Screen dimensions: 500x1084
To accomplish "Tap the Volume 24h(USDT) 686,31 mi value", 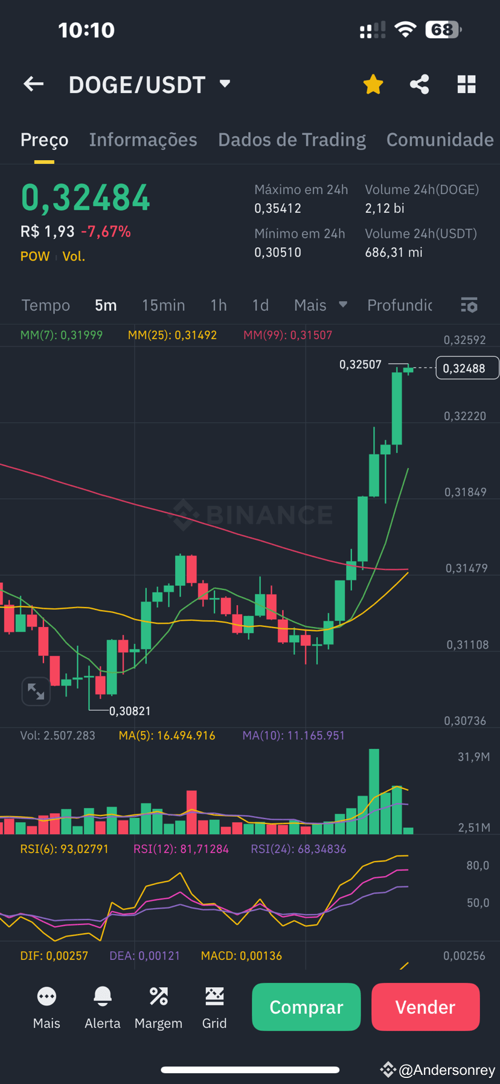I will coord(394,253).
